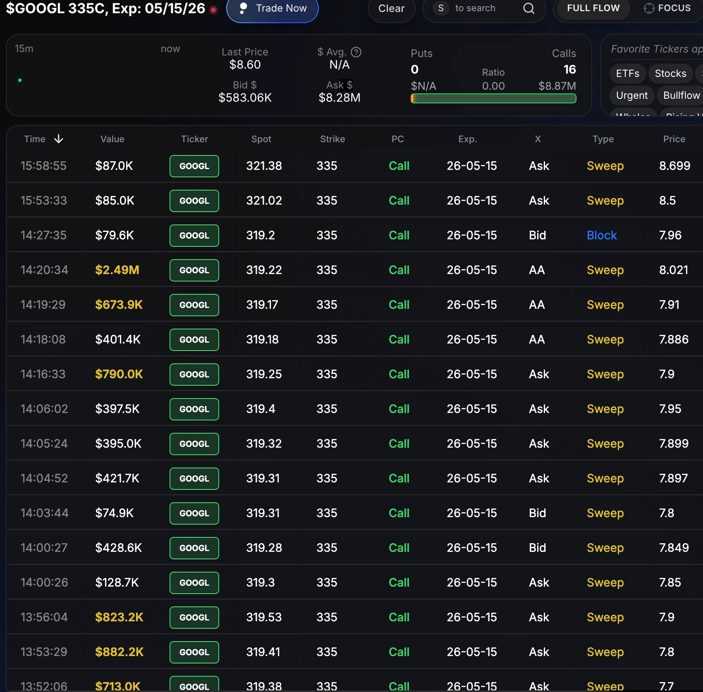703x692 pixels.
Task: Sort table by Strike column header
Action: point(332,139)
